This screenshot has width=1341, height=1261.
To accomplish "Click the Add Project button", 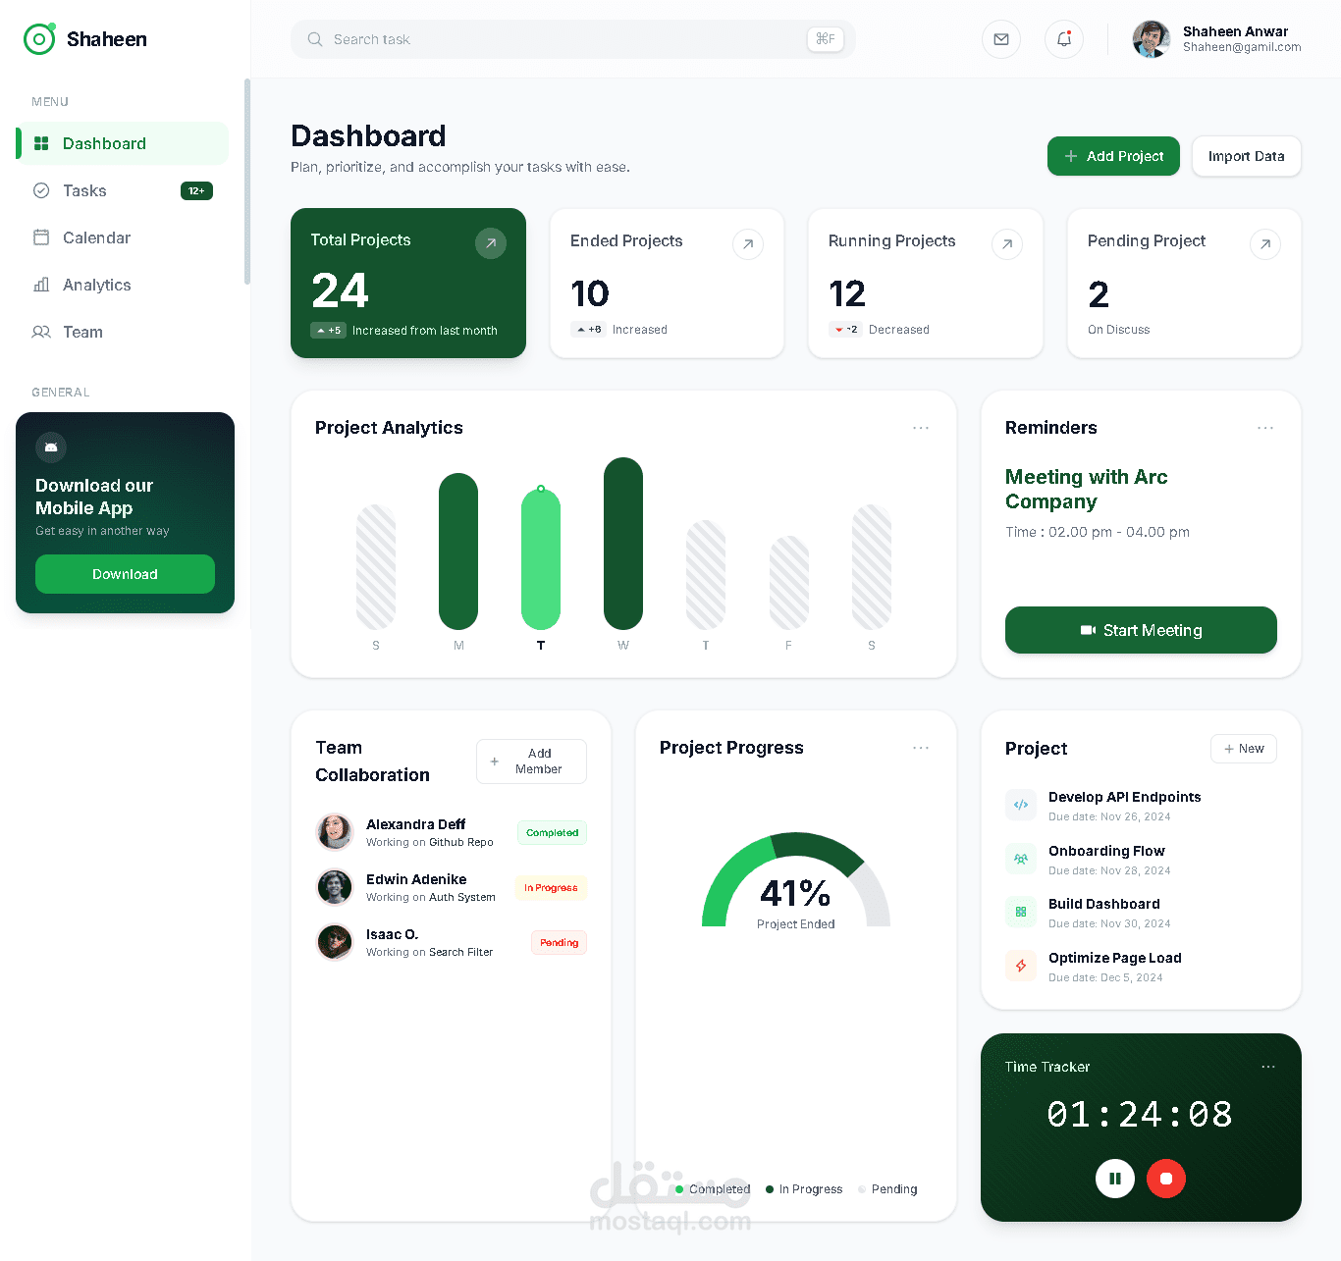I will 1113,156.
